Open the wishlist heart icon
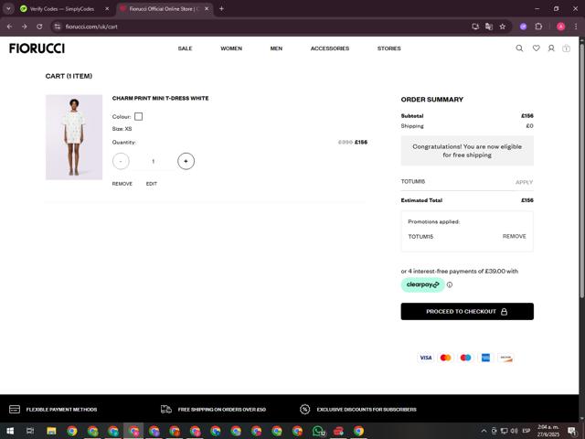 pos(537,48)
